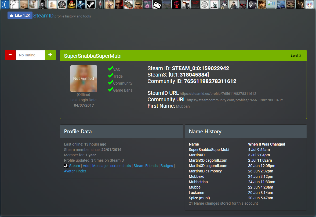
Task: Click the VAC status check mark
Action: coord(111,68)
